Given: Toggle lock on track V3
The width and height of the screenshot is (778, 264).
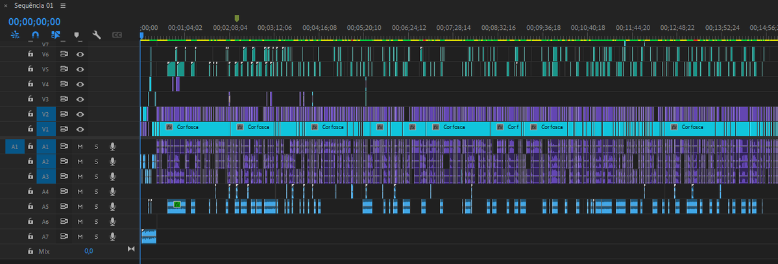Looking at the screenshot, I should coord(30,99).
